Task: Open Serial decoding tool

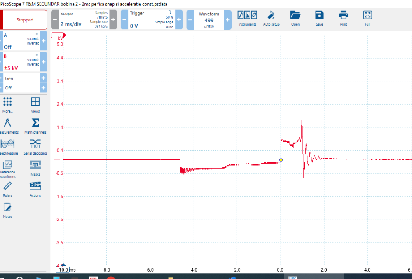Action: coord(35,147)
